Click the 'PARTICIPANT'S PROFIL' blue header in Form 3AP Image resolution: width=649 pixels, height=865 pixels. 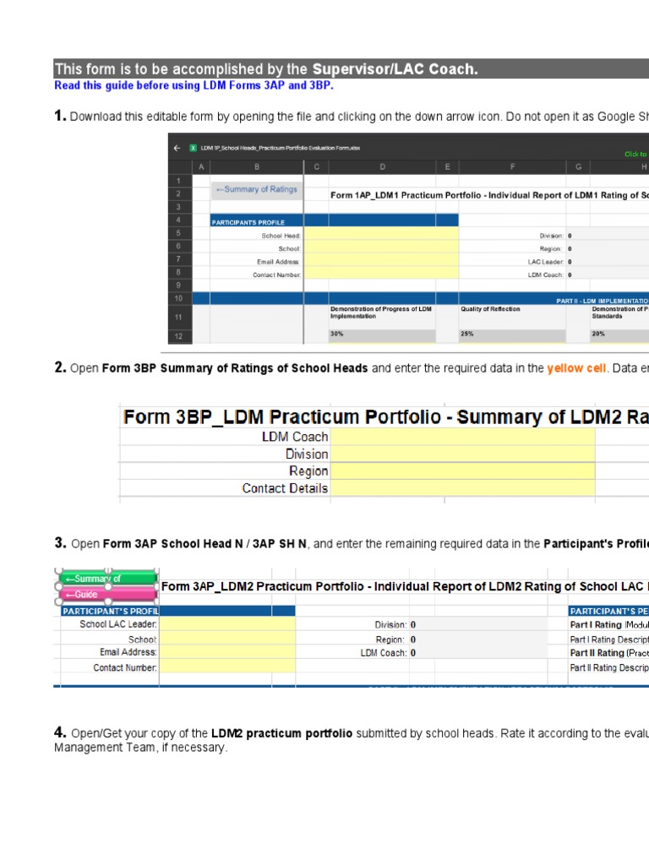[111, 612]
